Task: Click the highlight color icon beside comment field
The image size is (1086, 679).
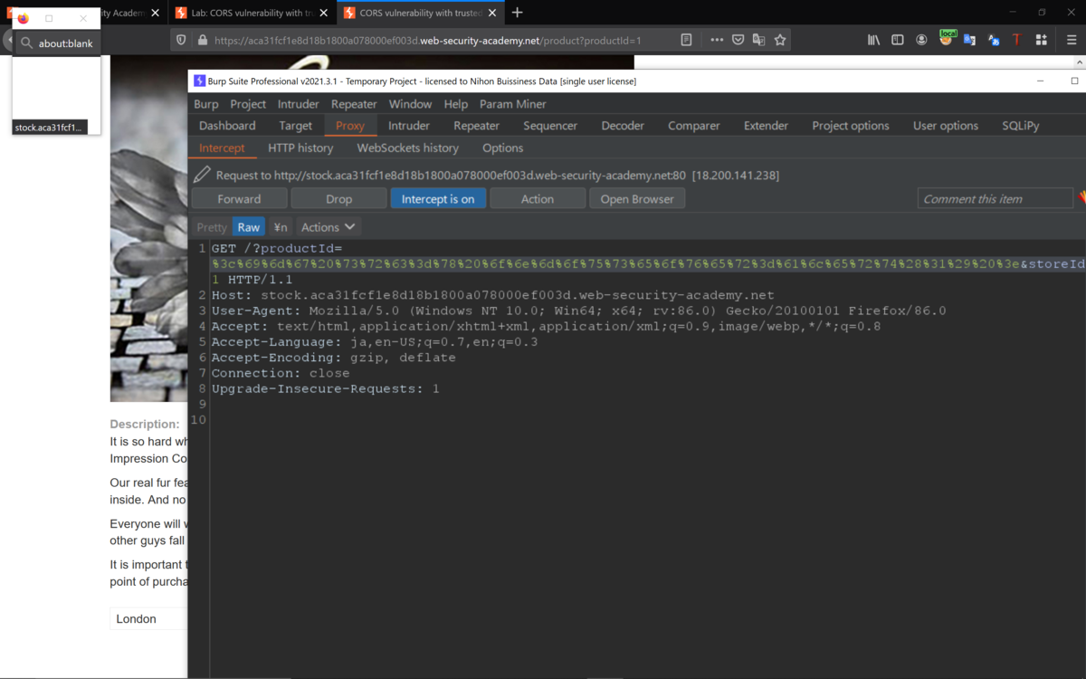Action: coord(1081,197)
